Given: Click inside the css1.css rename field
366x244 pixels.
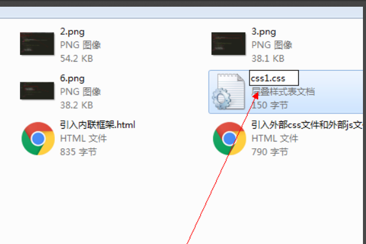Looking at the screenshot, I should (274, 78).
